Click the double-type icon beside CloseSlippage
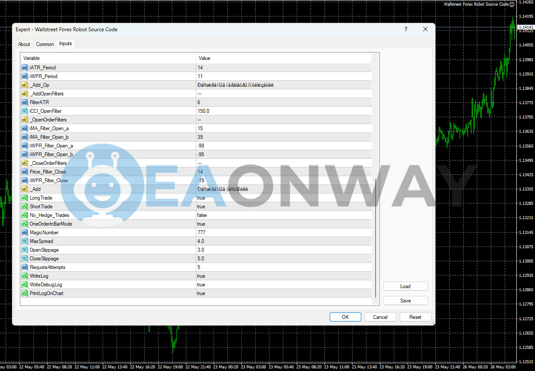535x371 pixels. coord(25,259)
